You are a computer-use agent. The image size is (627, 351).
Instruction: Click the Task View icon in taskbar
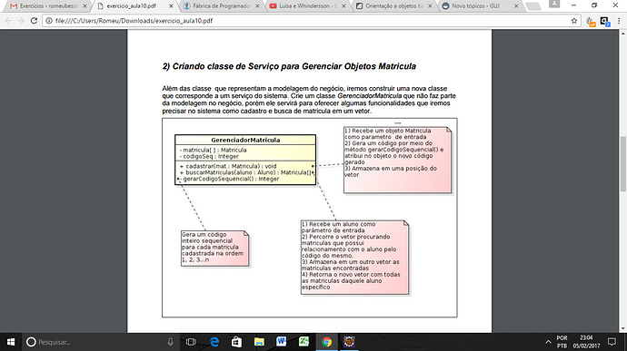pyautogui.click(x=191, y=342)
